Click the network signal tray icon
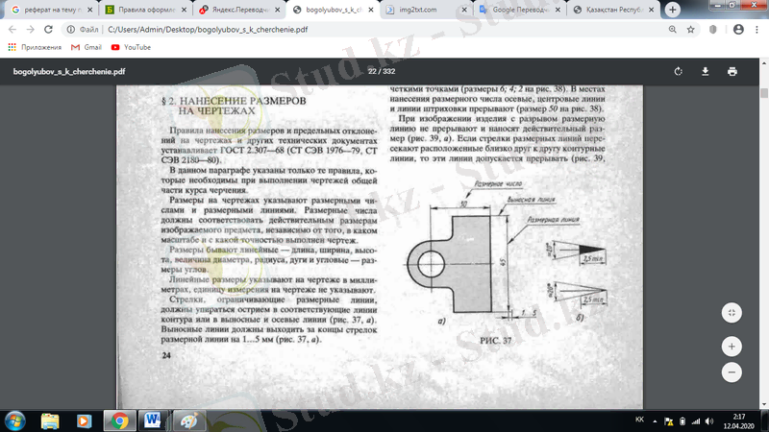Screen dimensions: 769x432 [696, 421]
